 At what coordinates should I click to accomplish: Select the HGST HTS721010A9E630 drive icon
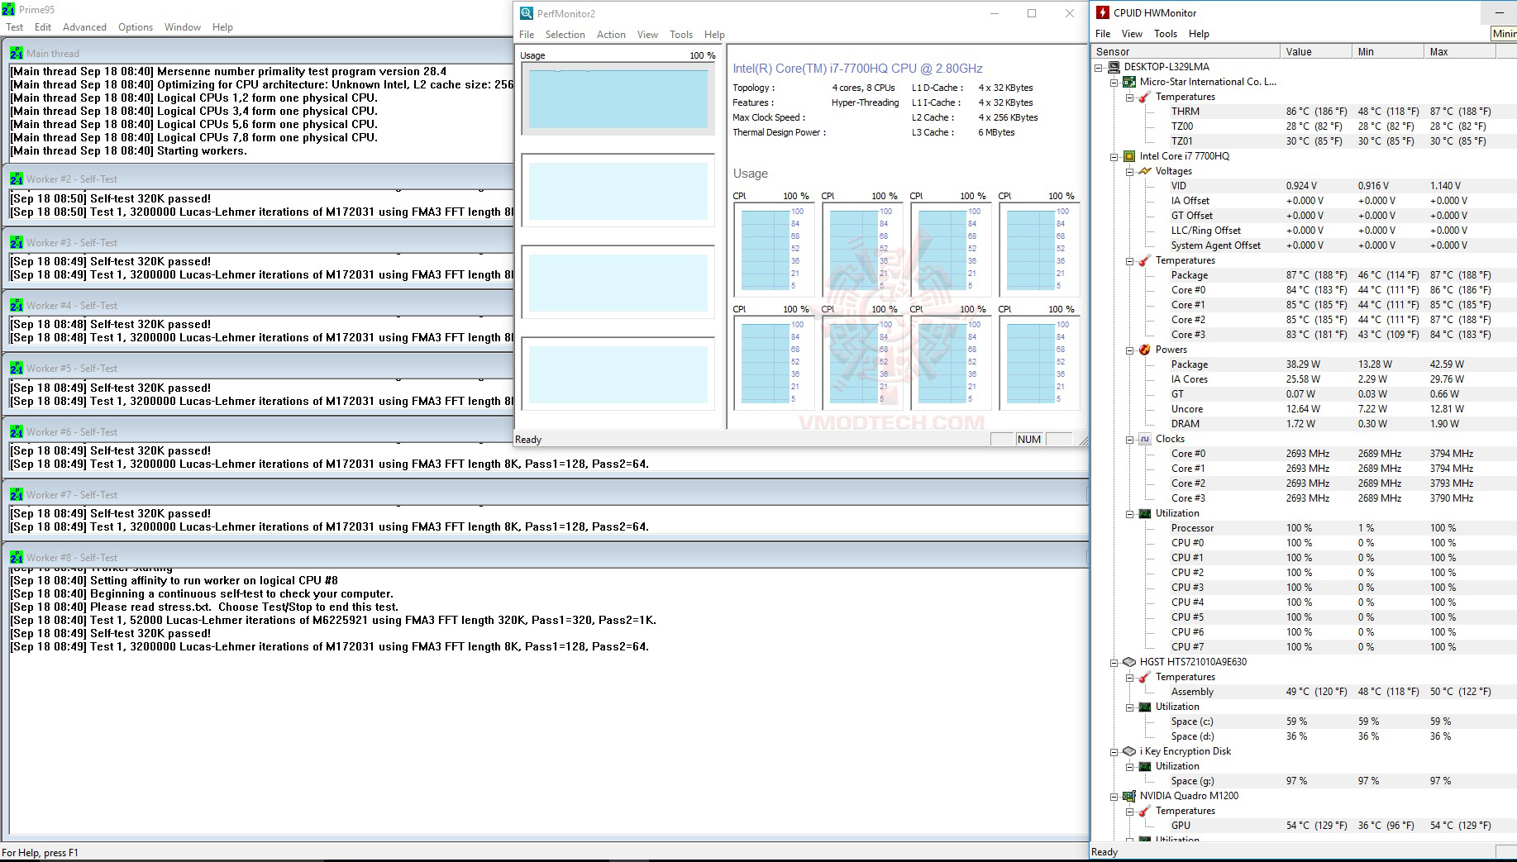pyautogui.click(x=1129, y=662)
